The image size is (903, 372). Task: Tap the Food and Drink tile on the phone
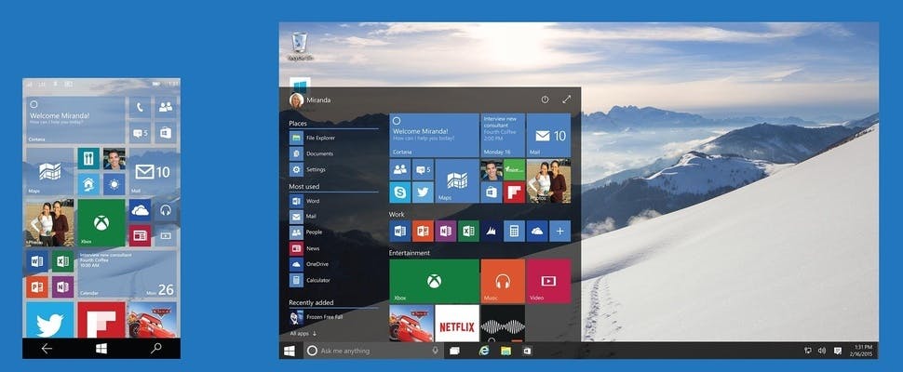coord(88,158)
